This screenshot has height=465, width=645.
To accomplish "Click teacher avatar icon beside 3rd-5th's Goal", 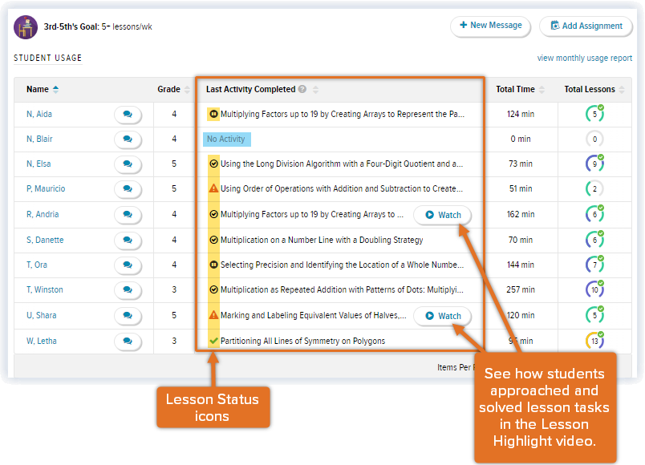I will tap(24, 26).
